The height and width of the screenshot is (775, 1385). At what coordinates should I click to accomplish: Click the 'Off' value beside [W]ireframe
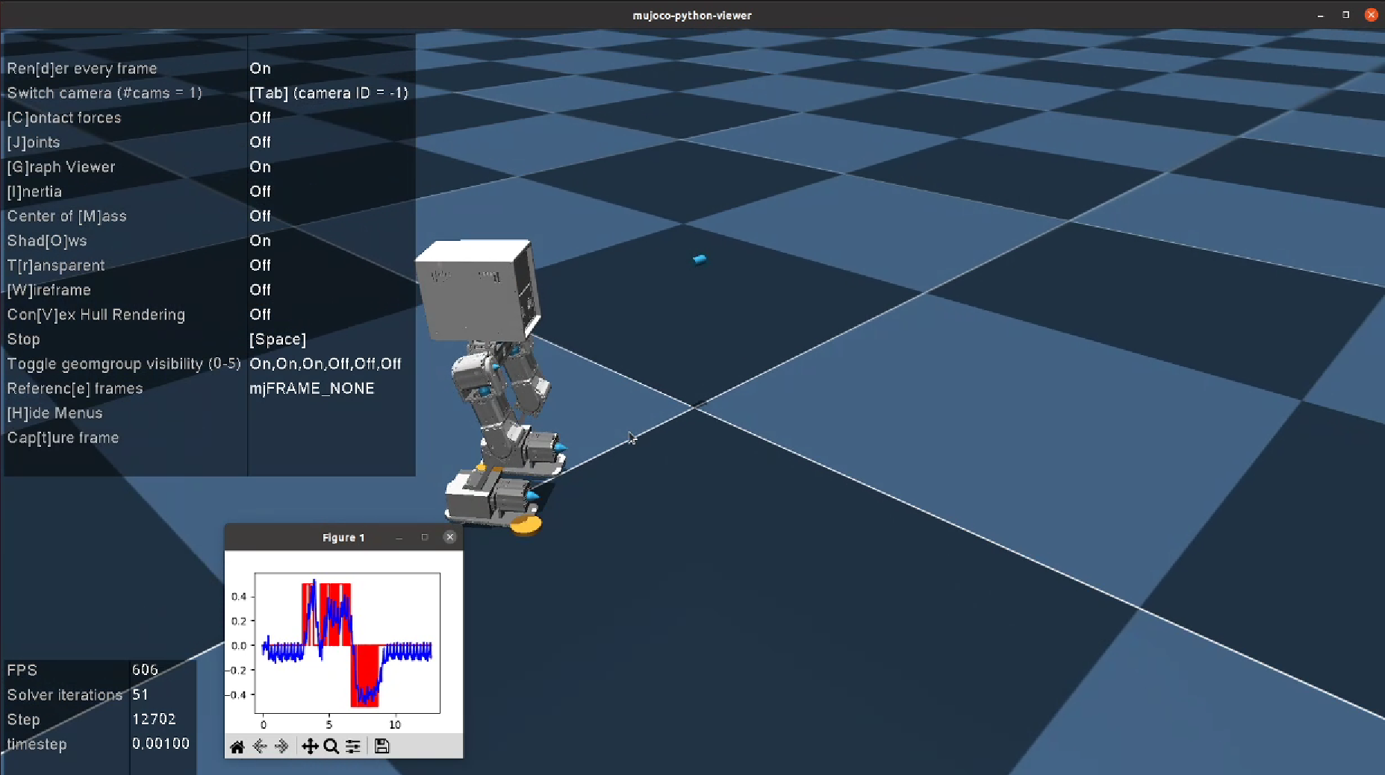click(x=260, y=290)
